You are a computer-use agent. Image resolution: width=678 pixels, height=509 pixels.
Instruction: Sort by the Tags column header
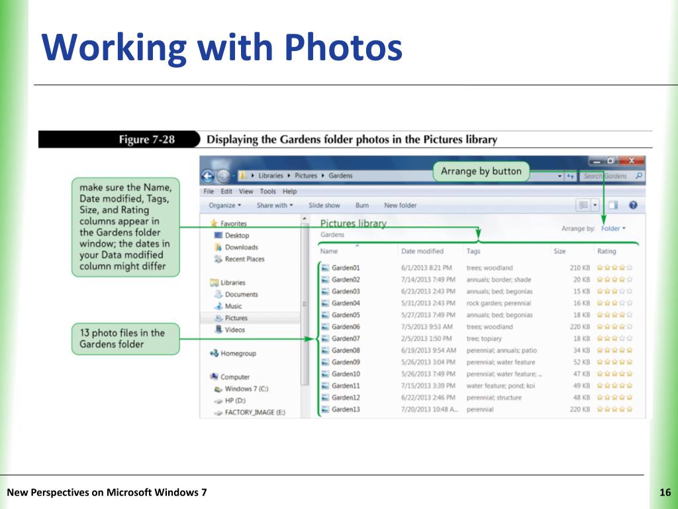(507, 251)
